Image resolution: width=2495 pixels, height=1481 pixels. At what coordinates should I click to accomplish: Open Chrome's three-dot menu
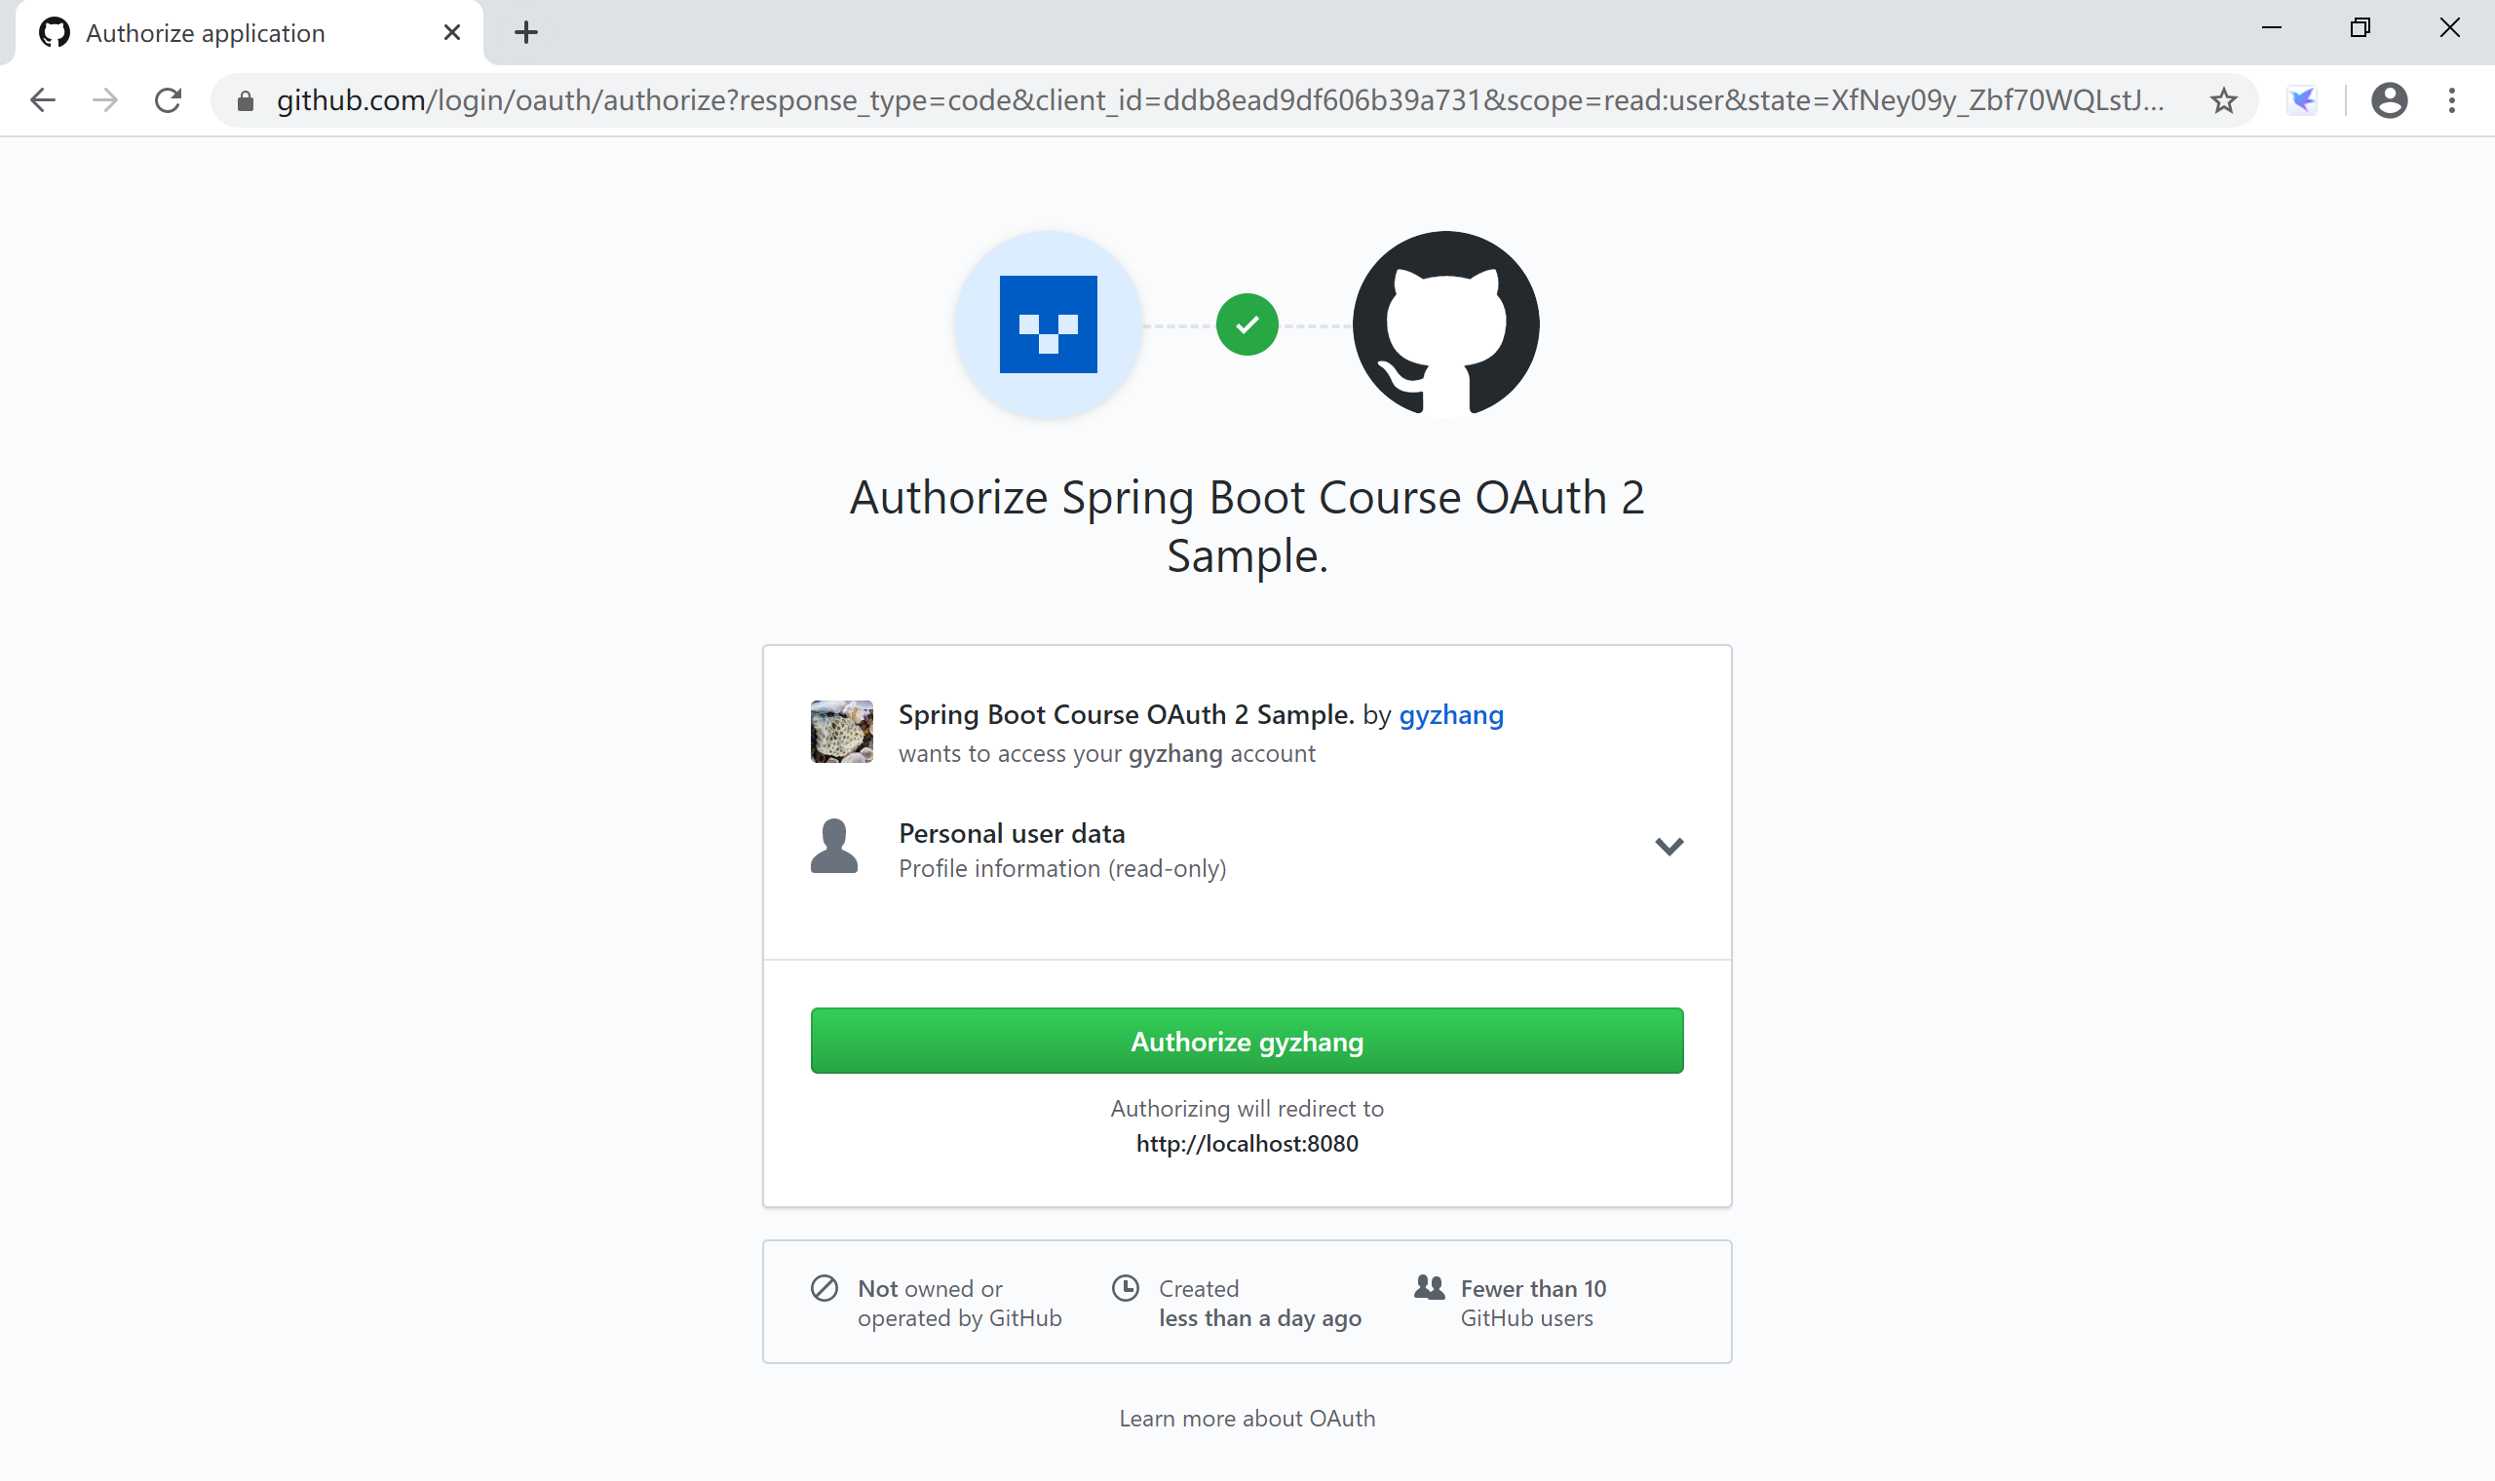point(2451,99)
